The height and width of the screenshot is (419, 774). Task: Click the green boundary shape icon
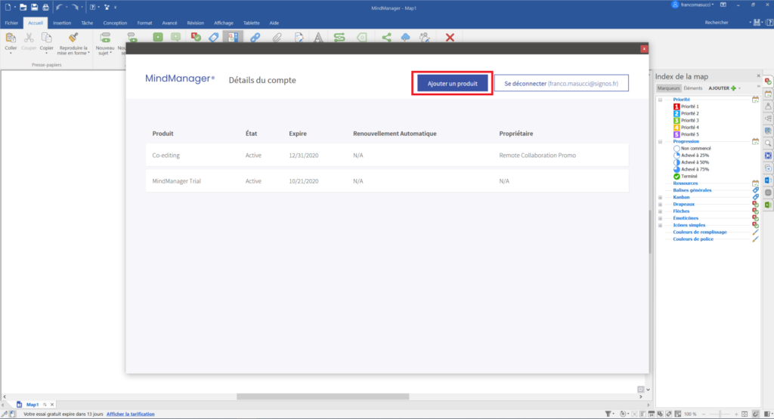pyautogui.click(x=362, y=38)
